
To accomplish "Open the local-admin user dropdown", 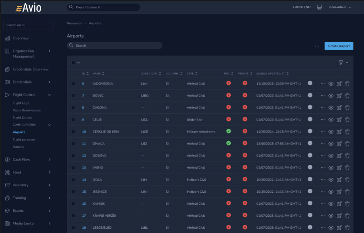I will point(339,7).
